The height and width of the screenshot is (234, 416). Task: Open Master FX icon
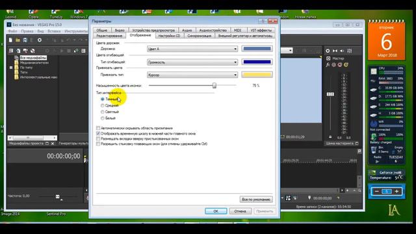point(328,65)
